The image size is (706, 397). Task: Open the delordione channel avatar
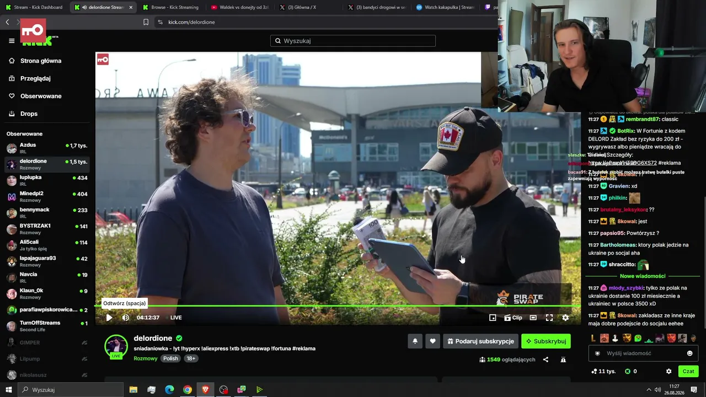tap(116, 346)
